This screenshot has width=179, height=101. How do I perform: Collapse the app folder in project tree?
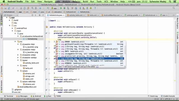coord(7,18)
